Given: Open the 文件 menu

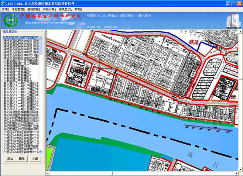Looking at the screenshot, I should pos(5,9).
